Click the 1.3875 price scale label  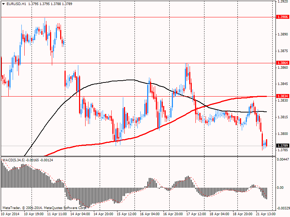[283, 51]
